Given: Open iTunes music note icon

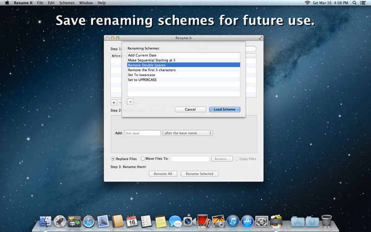Looking at the screenshot, I should [233, 222].
